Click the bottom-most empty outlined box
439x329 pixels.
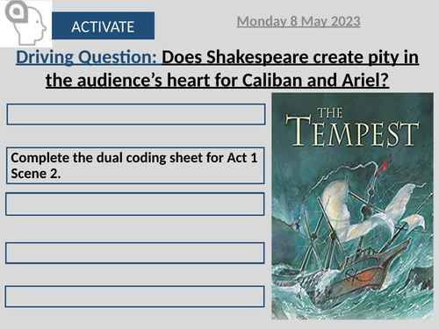pyautogui.click(x=134, y=297)
